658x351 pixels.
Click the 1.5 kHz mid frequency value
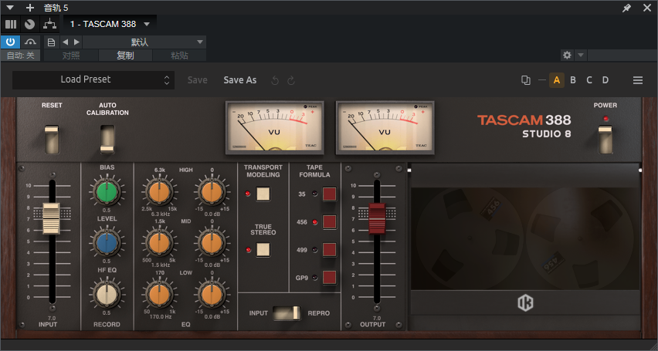pyautogui.click(x=159, y=265)
